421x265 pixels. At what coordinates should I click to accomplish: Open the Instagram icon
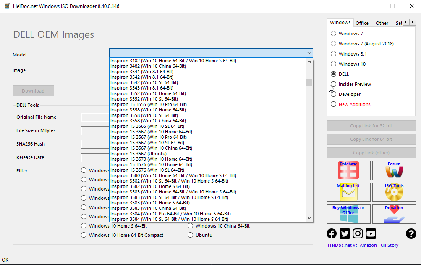[358, 233]
